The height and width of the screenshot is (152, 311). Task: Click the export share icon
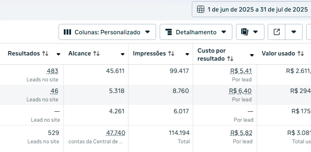pos(276,32)
